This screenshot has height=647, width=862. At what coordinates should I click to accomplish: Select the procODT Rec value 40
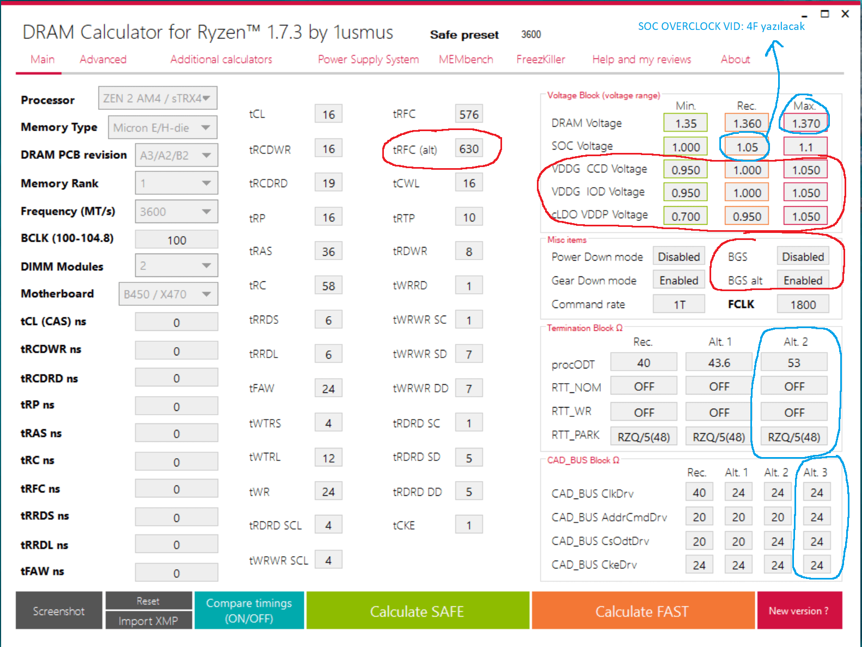[x=644, y=362]
